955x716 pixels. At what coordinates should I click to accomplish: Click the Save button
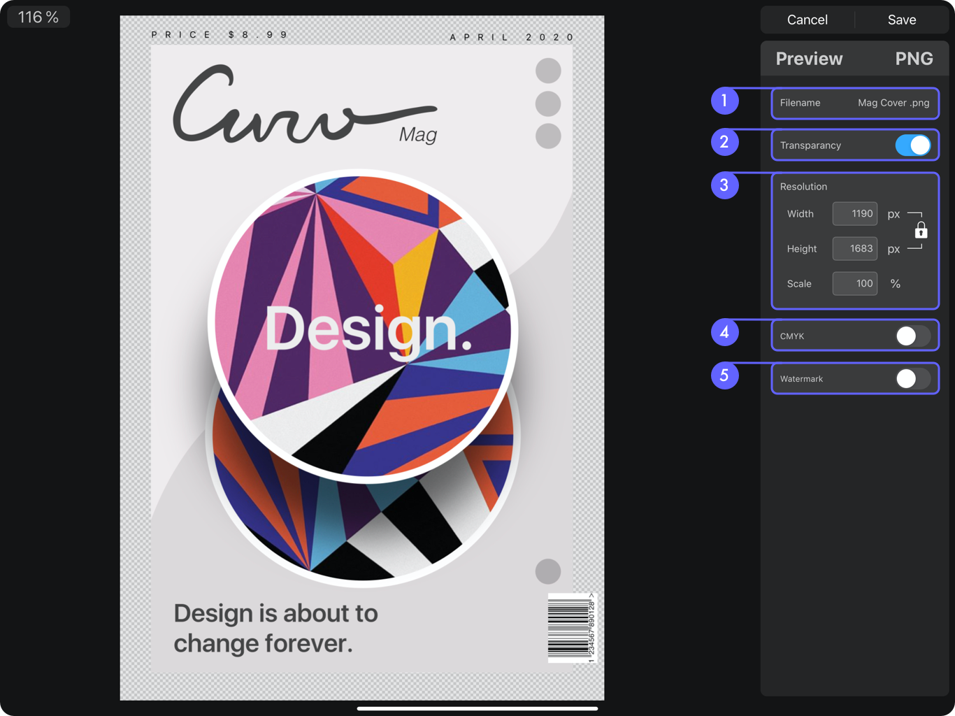(x=902, y=20)
